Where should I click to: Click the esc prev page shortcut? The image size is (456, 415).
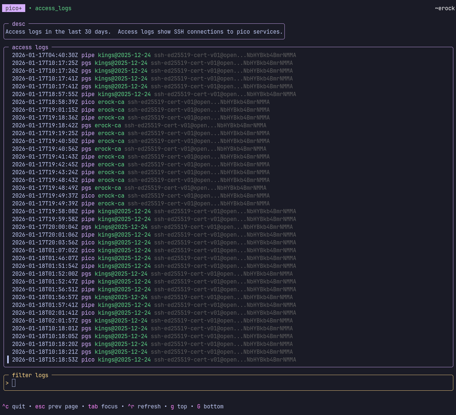(x=56, y=406)
